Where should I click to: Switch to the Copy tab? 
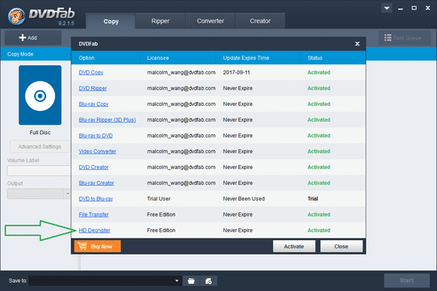click(x=111, y=21)
